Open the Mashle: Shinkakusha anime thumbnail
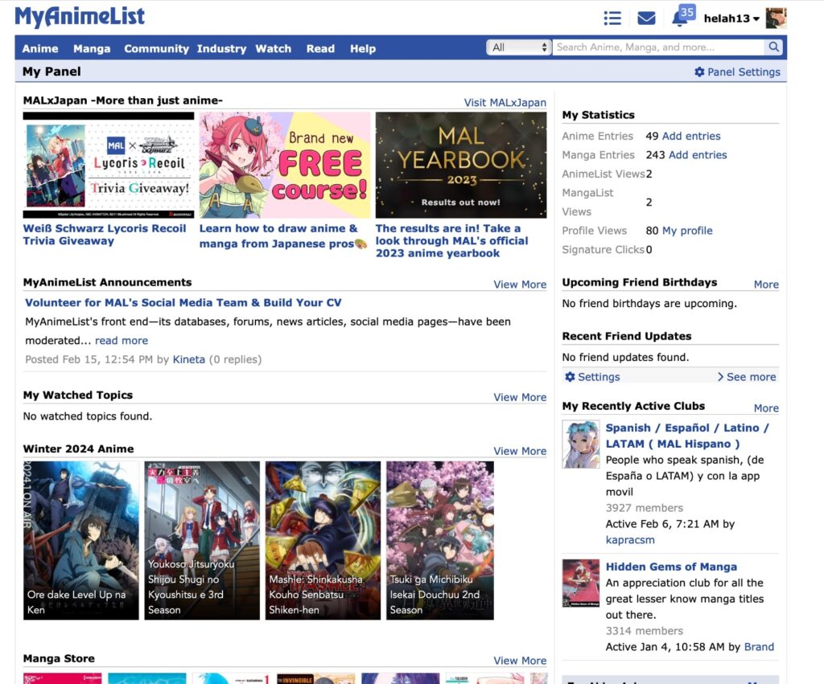The height and width of the screenshot is (684, 824). point(322,540)
